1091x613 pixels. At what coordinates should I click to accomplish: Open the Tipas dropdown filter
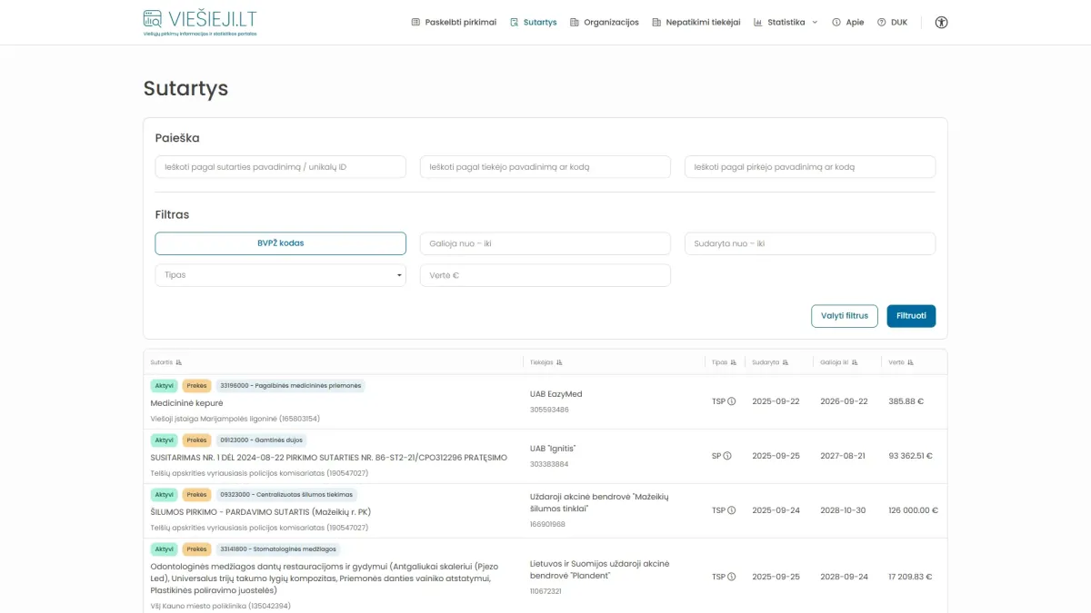pos(280,275)
